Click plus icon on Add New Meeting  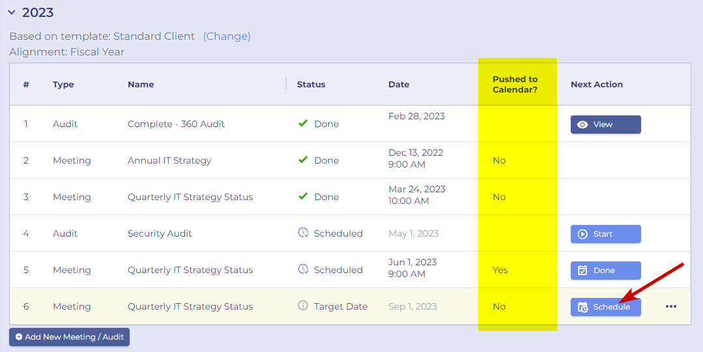(x=19, y=337)
